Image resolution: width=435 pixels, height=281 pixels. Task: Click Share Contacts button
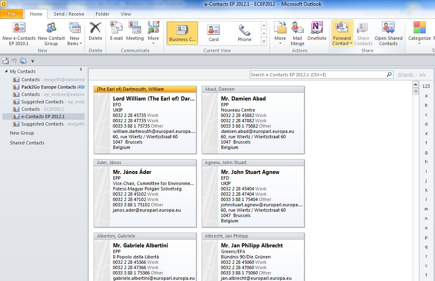363,34
